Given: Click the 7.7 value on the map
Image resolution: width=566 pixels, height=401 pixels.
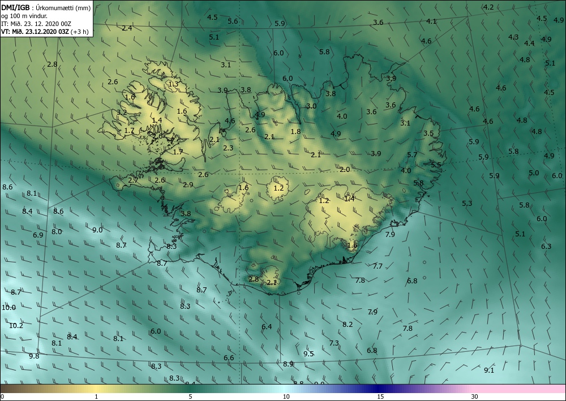Looking at the screenshot, I should tap(378, 266).
